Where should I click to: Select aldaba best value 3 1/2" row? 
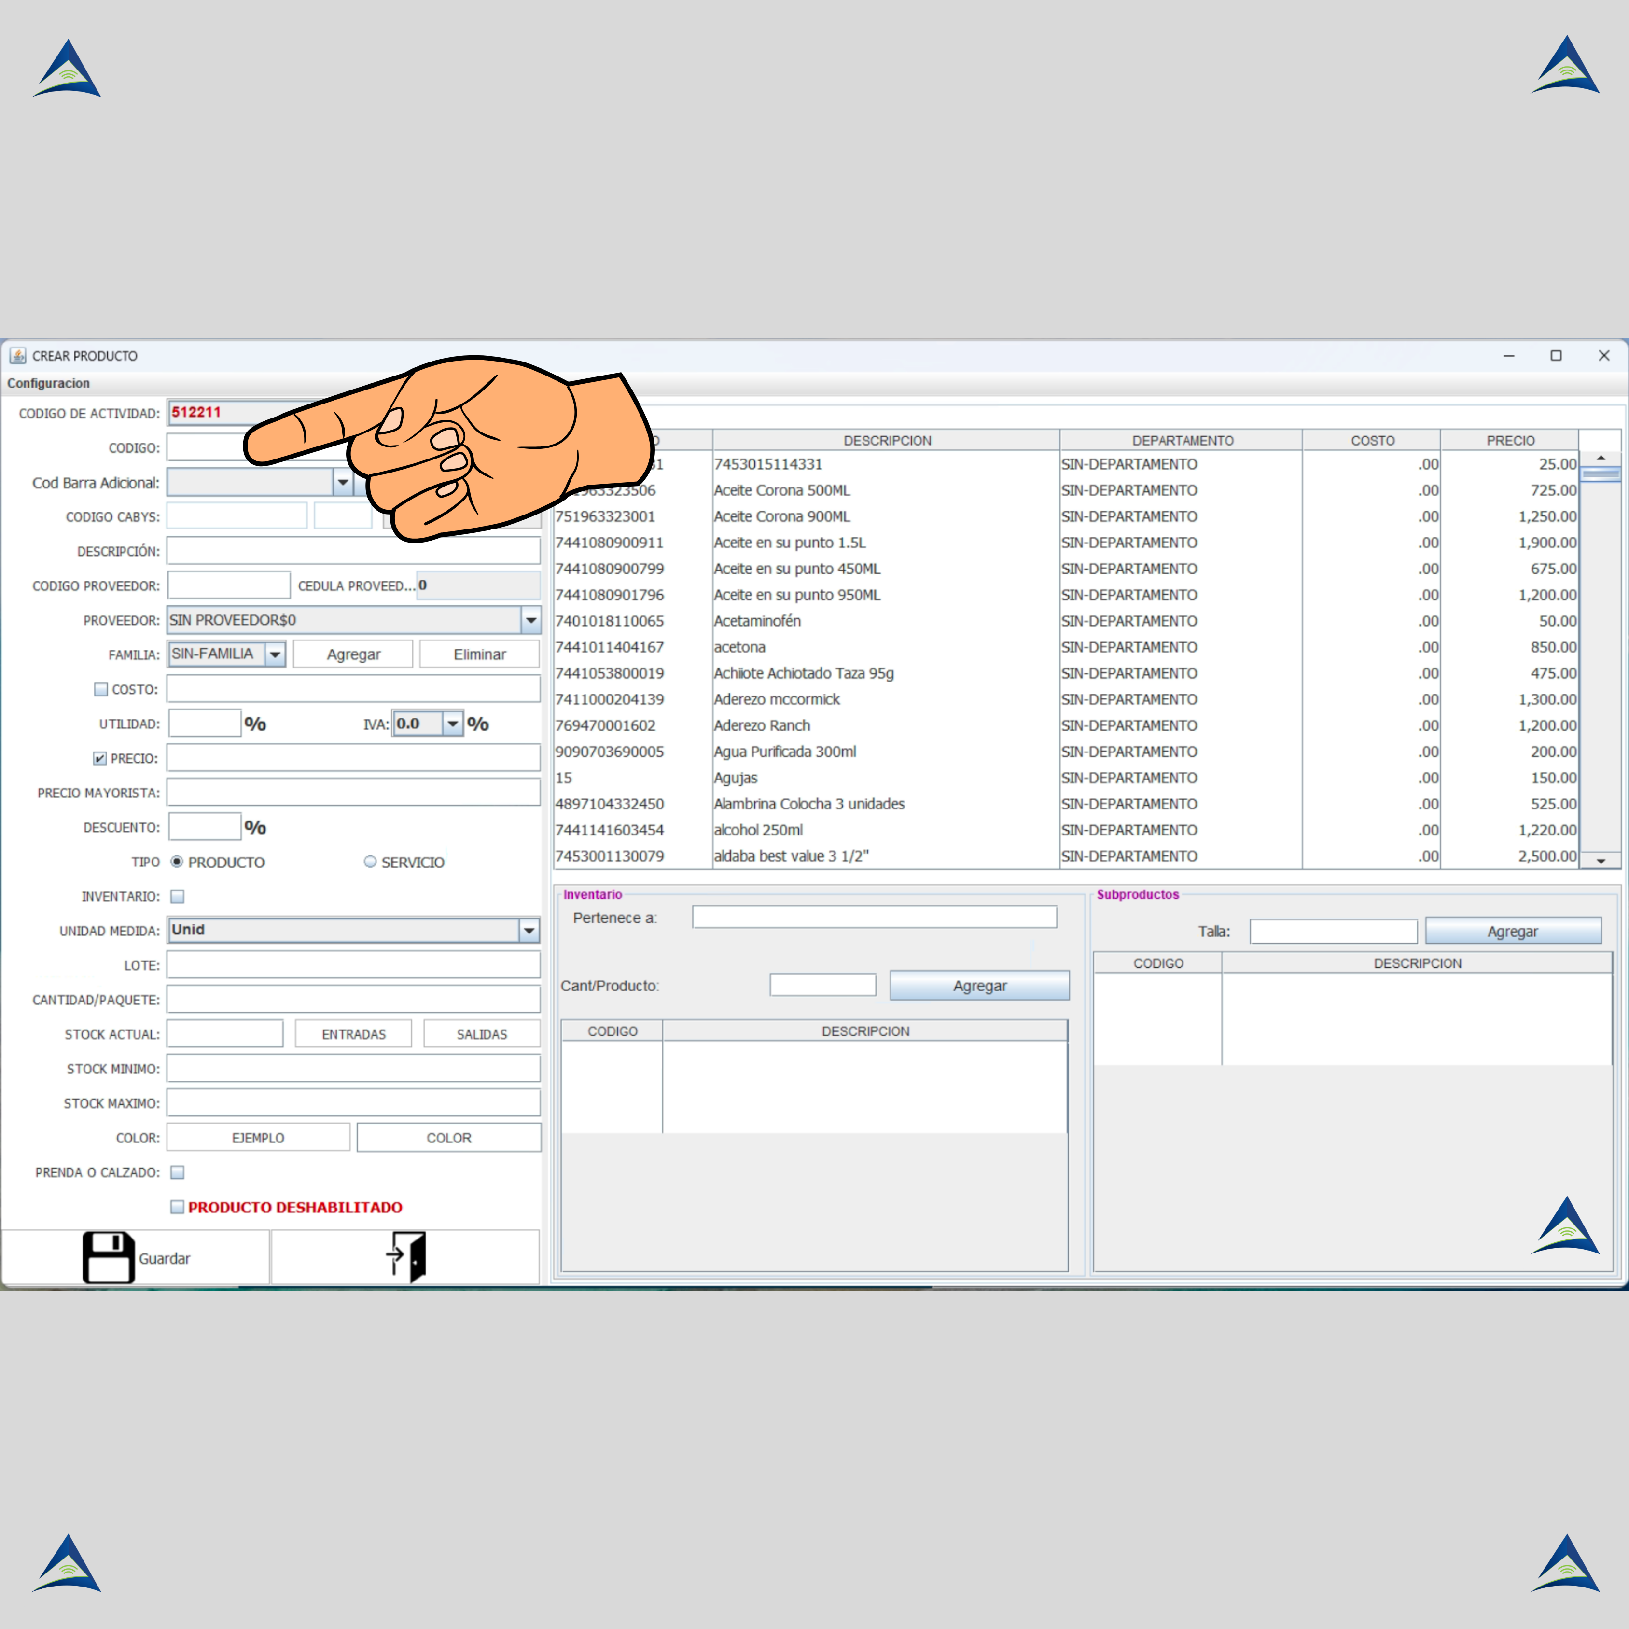pos(1066,856)
